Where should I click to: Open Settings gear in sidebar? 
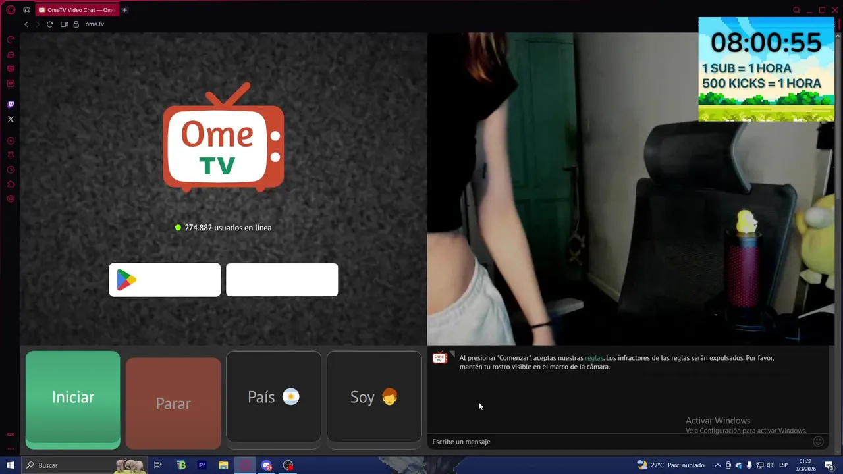[x=11, y=199]
